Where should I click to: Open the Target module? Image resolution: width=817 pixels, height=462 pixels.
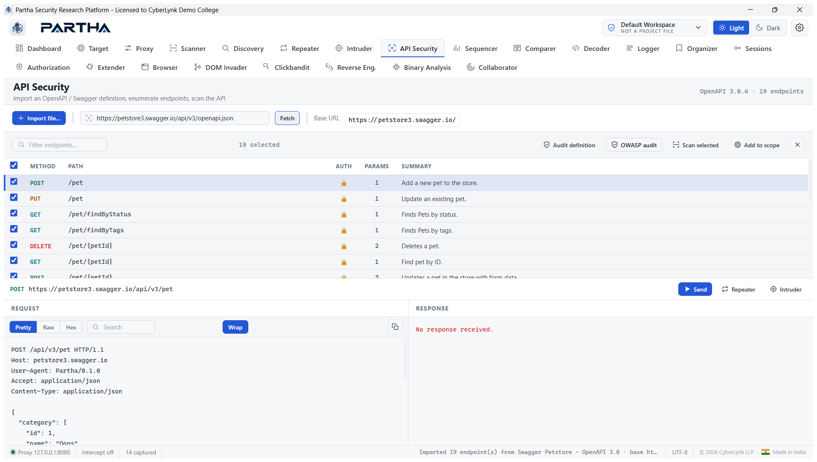click(93, 48)
